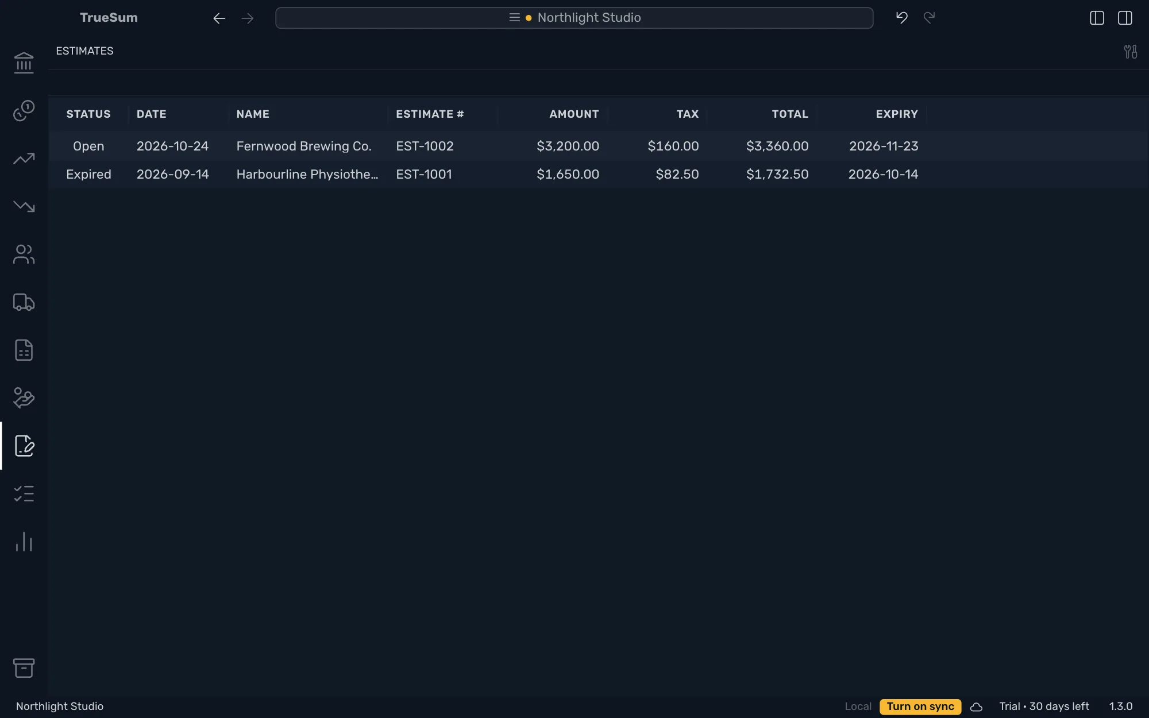This screenshot has height=718, width=1149.
Task: Toggle the right sidebar panel
Action: 1125,18
